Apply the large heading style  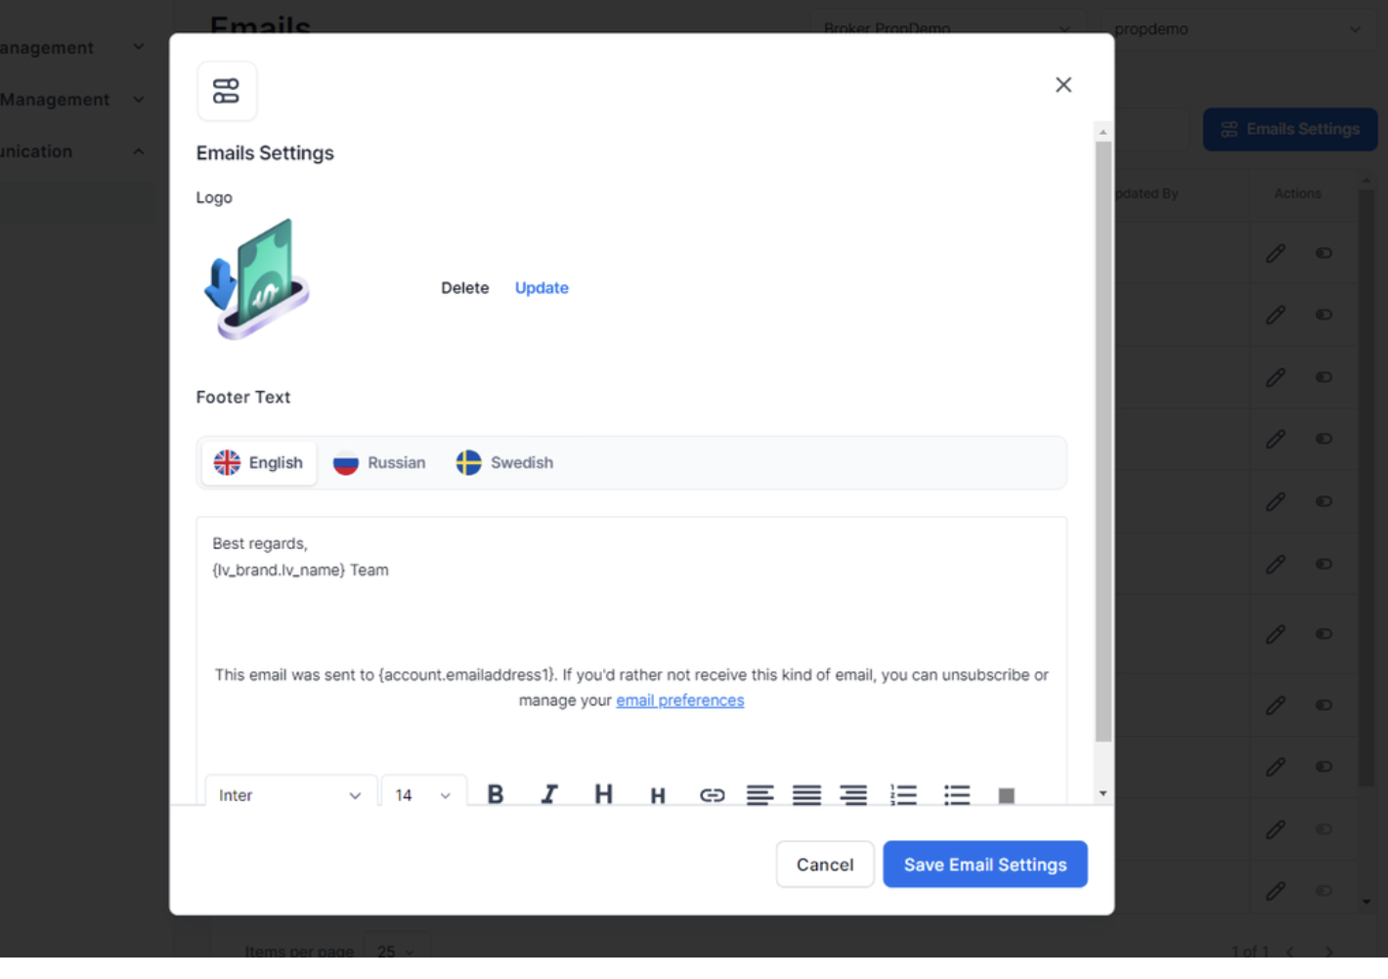(603, 794)
